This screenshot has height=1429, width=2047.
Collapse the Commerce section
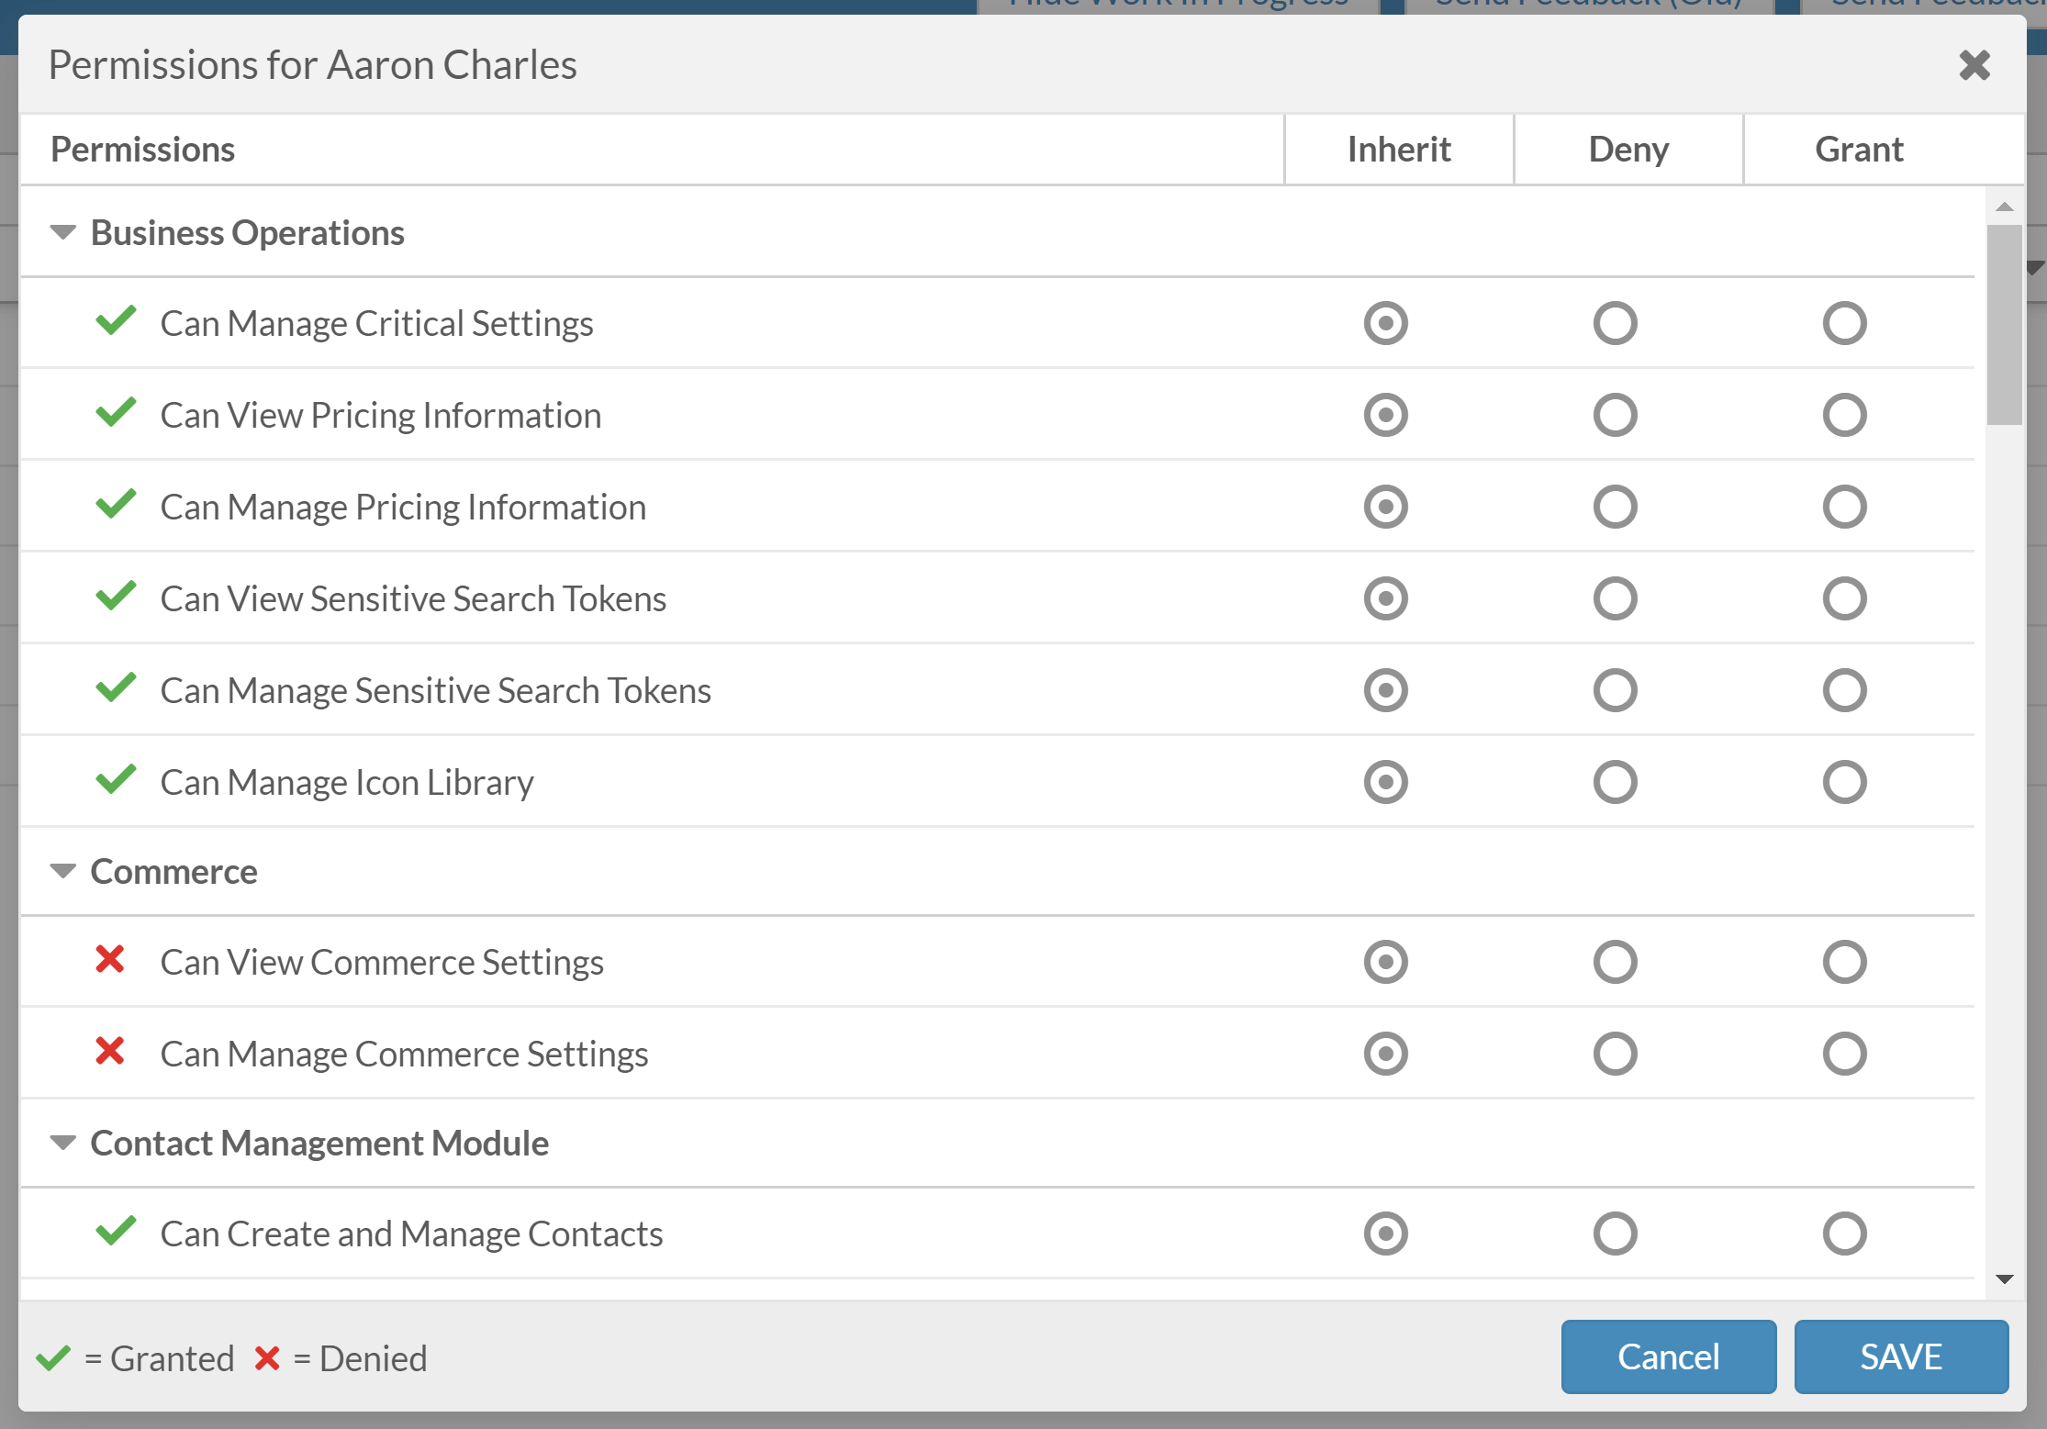tap(62, 870)
